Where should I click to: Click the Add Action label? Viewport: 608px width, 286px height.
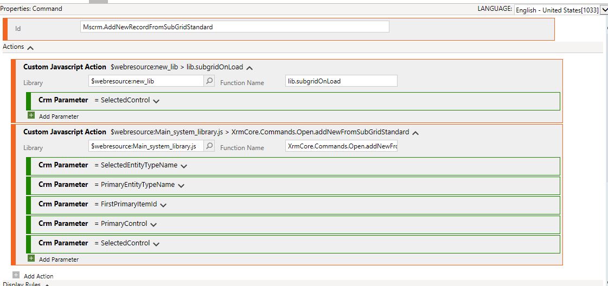pos(39,276)
